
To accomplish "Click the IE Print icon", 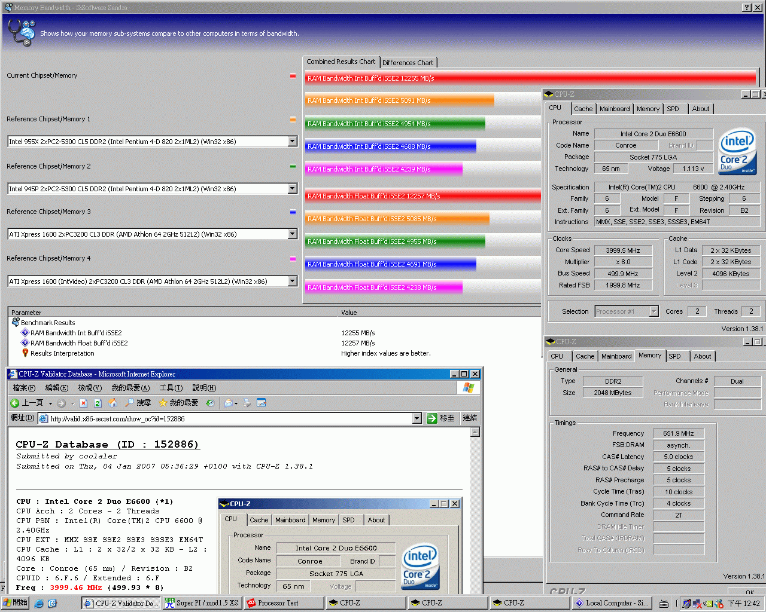I will tap(247, 403).
